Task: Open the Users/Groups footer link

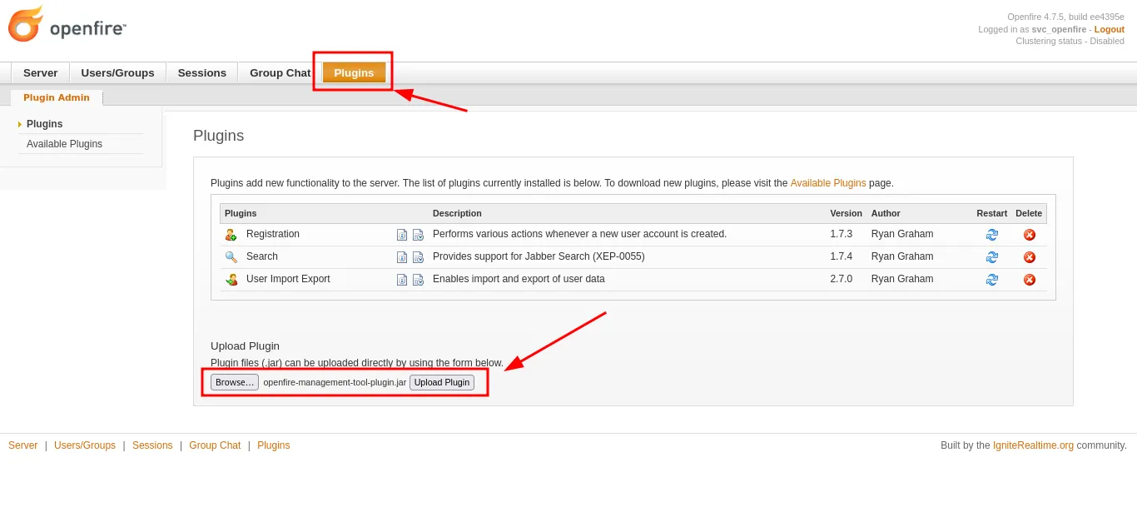Action: 85,445
